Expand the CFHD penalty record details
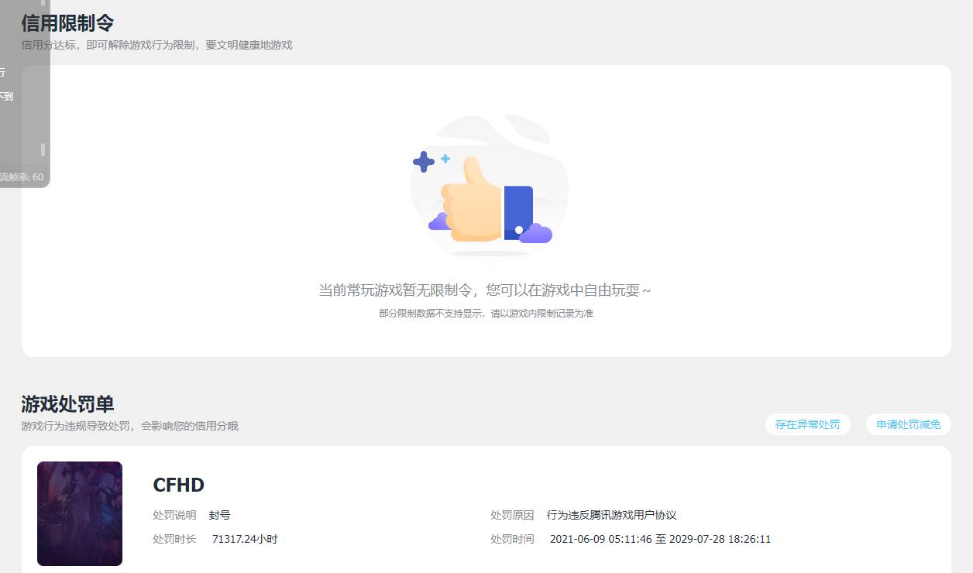This screenshot has height=573, width=973. coord(486,513)
